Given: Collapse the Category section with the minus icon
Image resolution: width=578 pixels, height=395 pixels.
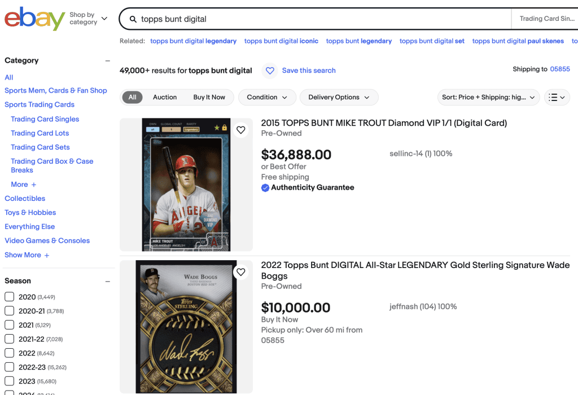Looking at the screenshot, I should 107,60.
